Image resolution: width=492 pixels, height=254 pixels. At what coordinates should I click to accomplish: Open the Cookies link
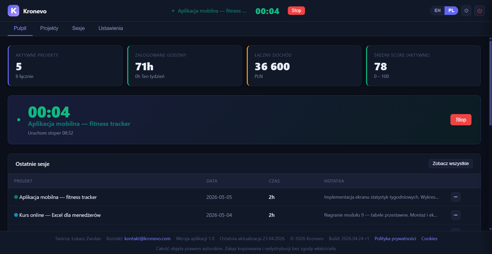pos(429,239)
